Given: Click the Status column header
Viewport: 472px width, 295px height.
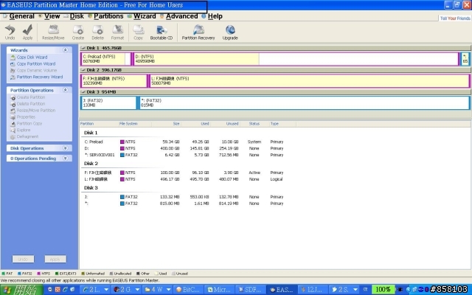Looking at the screenshot, I should pyautogui.click(x=254, y=124).
